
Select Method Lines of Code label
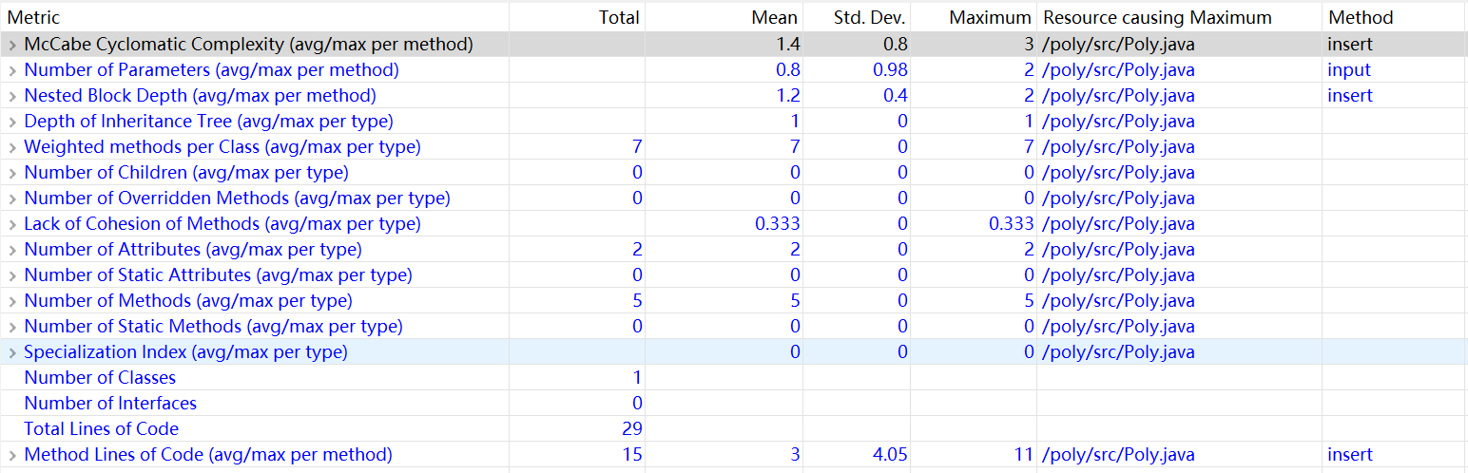pos(208,455)
